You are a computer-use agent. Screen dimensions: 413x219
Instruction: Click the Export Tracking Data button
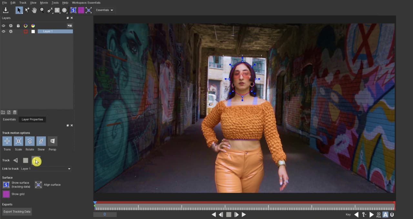point(17,212)
